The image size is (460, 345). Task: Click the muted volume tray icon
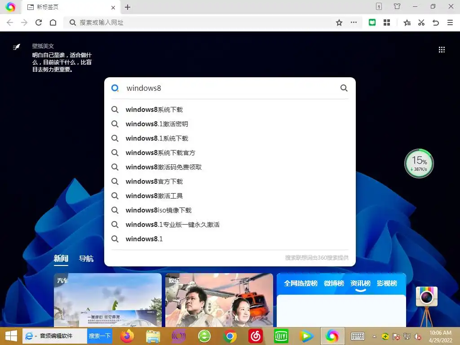(x=417, y=336)
